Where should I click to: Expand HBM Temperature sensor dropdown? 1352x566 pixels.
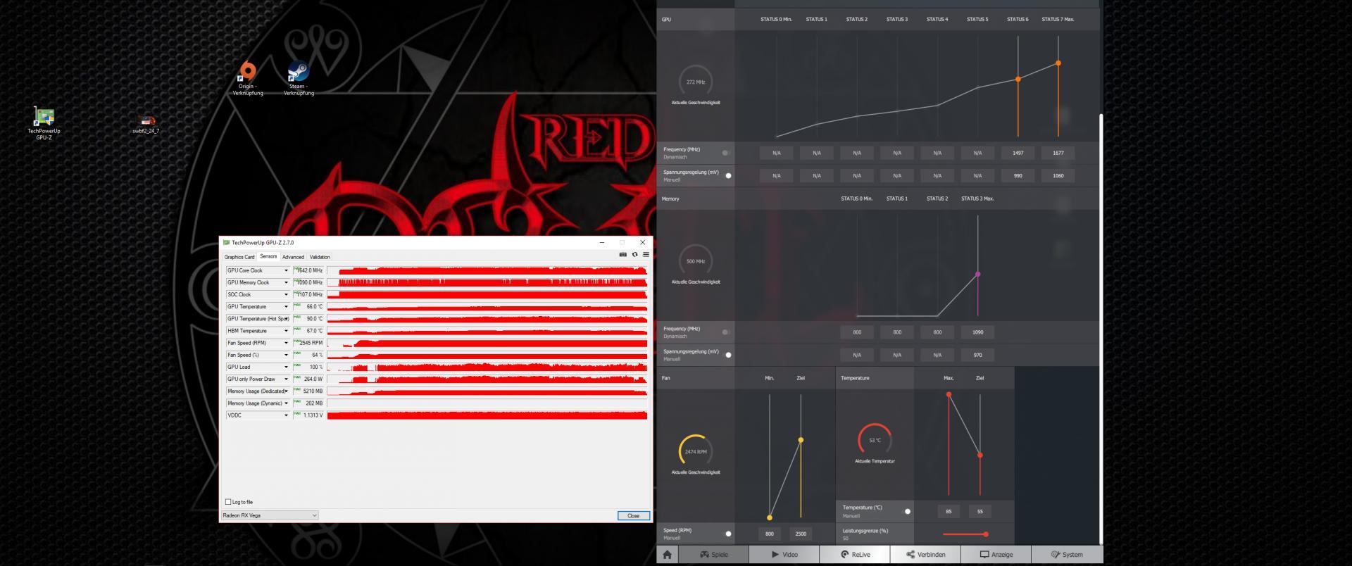[286, 331]
